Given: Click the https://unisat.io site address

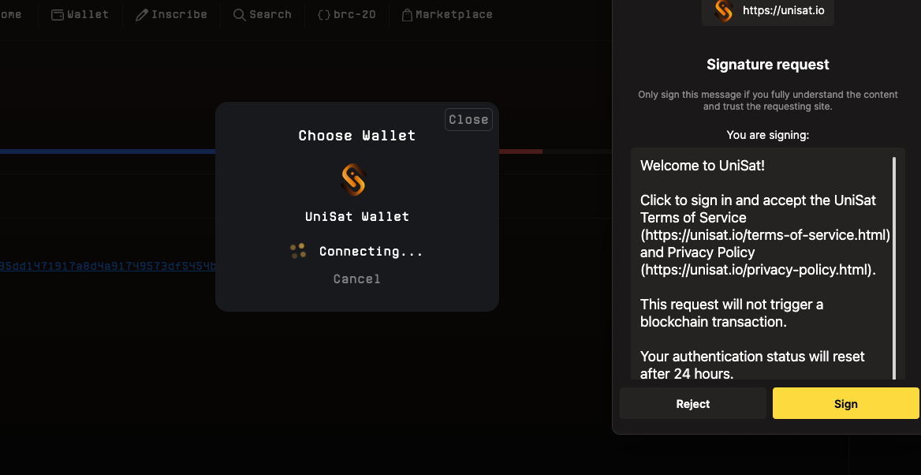Looking at the screenshot, I should [783, 10].
